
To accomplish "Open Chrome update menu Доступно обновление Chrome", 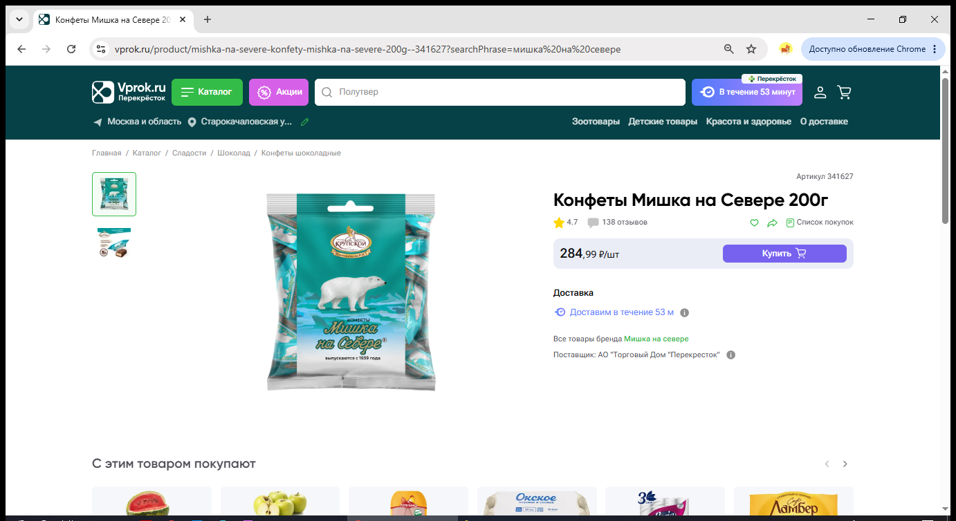I will tap(874, 49).
